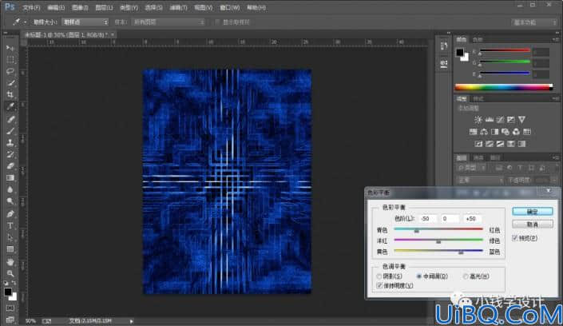Select 中间调(D) midtones radio button
This screenshot has width=563, height=326.
click(x=418, y=276)
